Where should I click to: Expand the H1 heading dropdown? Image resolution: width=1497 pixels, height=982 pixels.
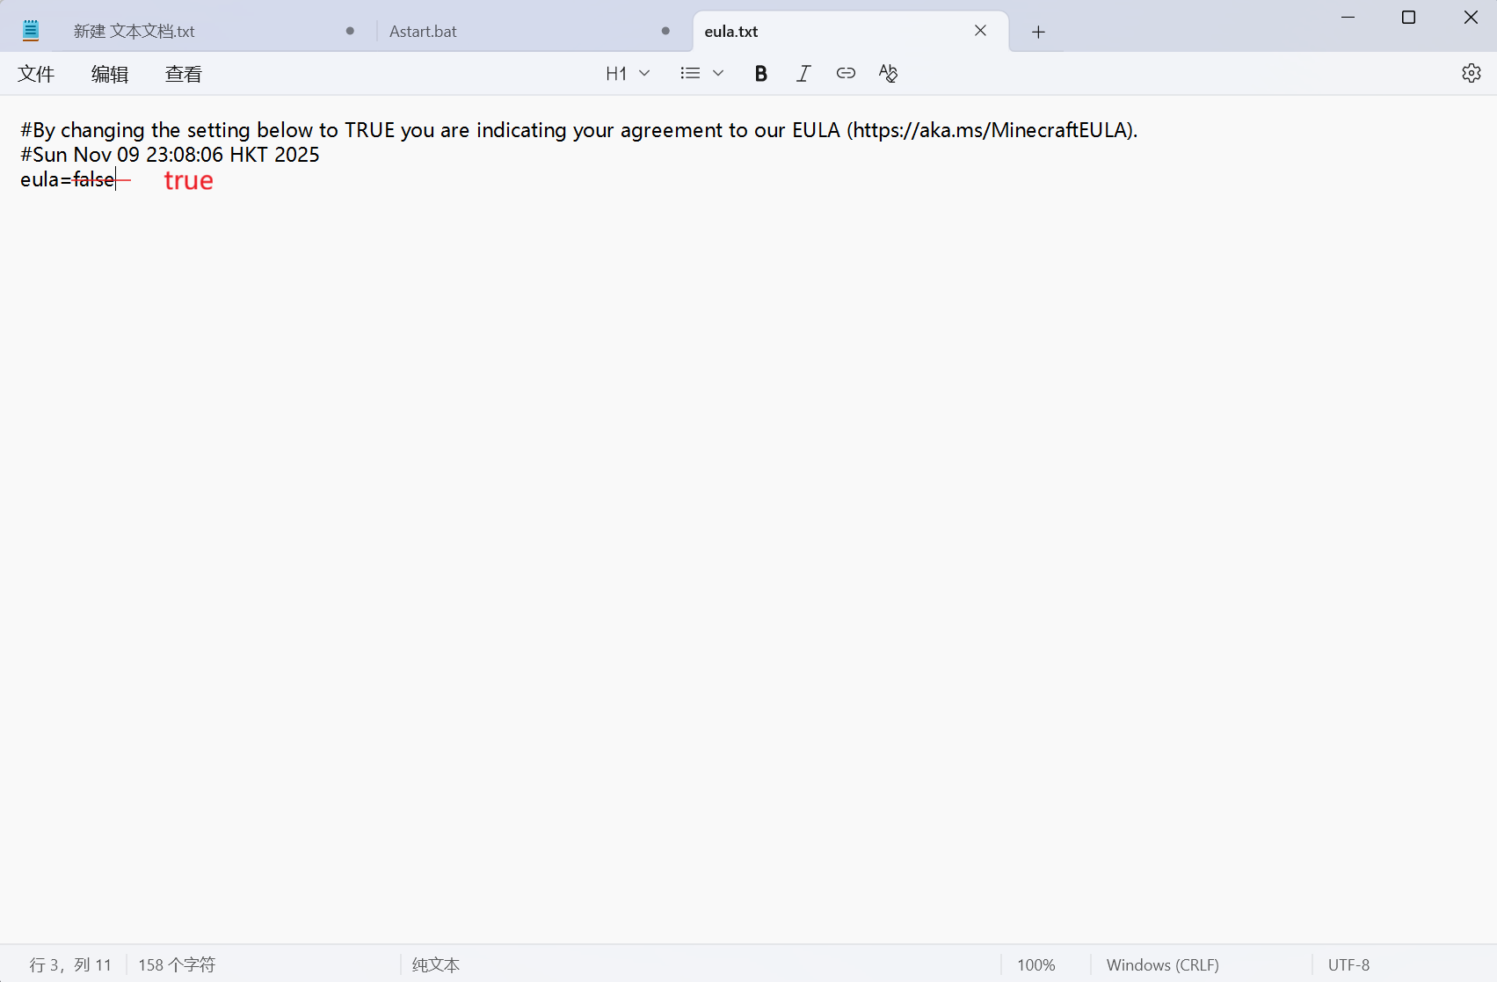pyautogui.click(x=628, y=74)
